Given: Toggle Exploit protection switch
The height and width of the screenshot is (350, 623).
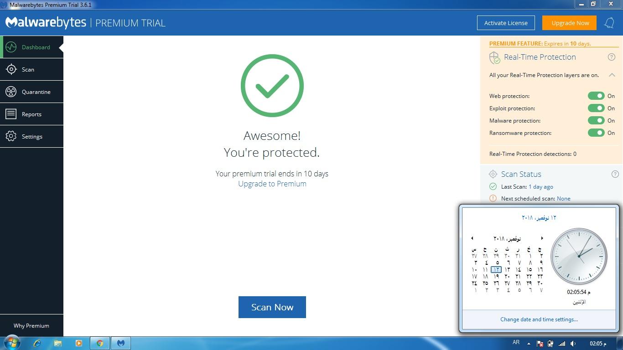Looking at the screenshot, I should pyautogui.click(x=596, y=108).
